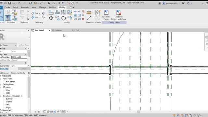The height and width of the screenshot is (117, 208).
Task: Click the Switch Windows icon in quick access toolbar
Action: [x=72, y=3]
